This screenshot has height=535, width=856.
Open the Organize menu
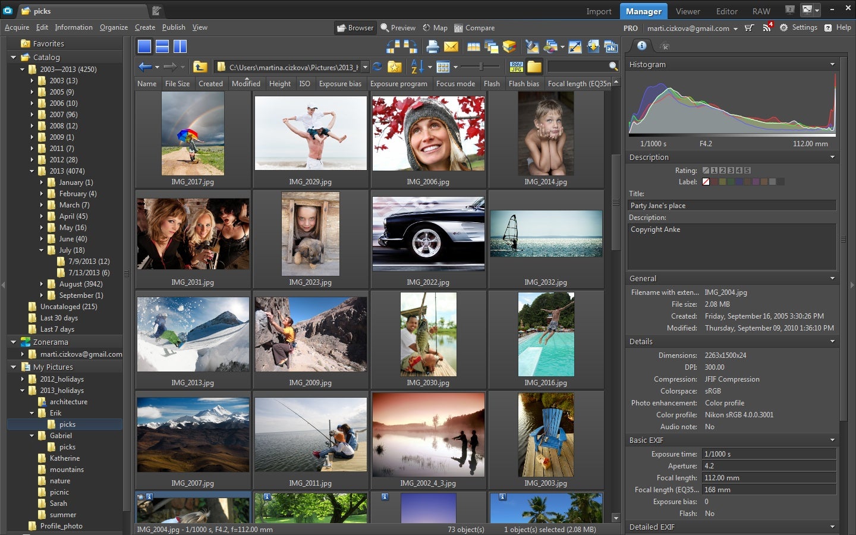(114, 27)
